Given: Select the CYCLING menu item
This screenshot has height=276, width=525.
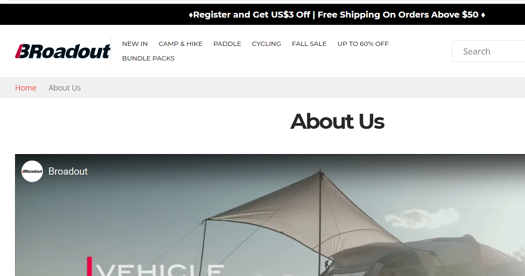Looking at the screenshot, I should click(267, 44).
